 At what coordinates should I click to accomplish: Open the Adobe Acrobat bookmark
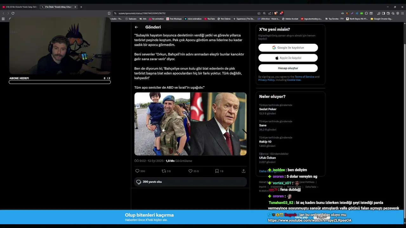point(290,19)
